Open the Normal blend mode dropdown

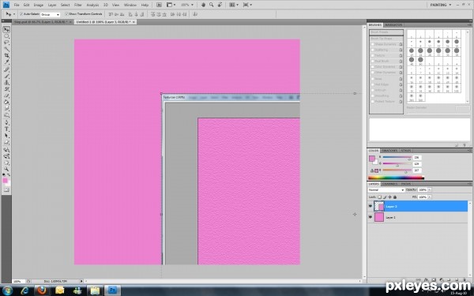386,190
